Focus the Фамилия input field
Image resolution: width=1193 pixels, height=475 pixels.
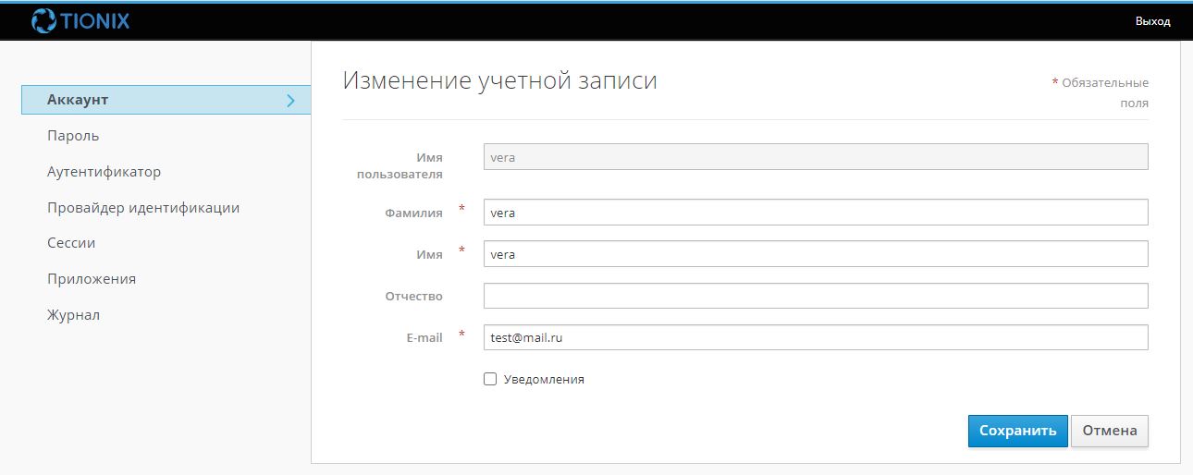pos(815,213)
